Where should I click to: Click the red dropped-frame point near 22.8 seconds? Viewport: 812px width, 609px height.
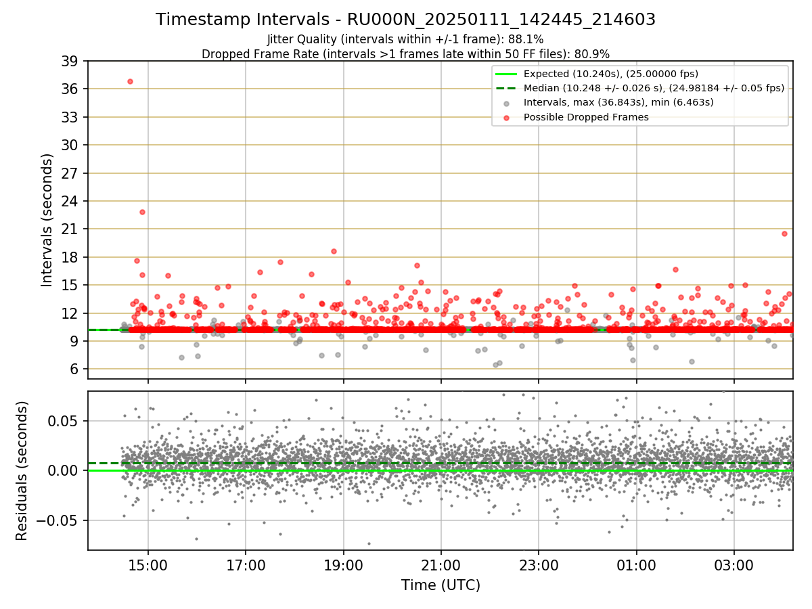coord(142,212)
